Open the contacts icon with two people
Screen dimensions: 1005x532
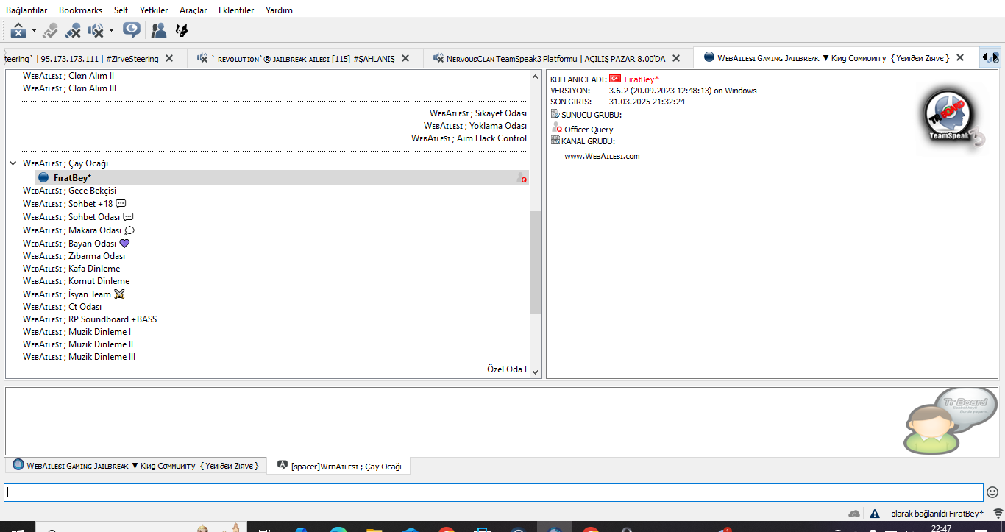158,30
